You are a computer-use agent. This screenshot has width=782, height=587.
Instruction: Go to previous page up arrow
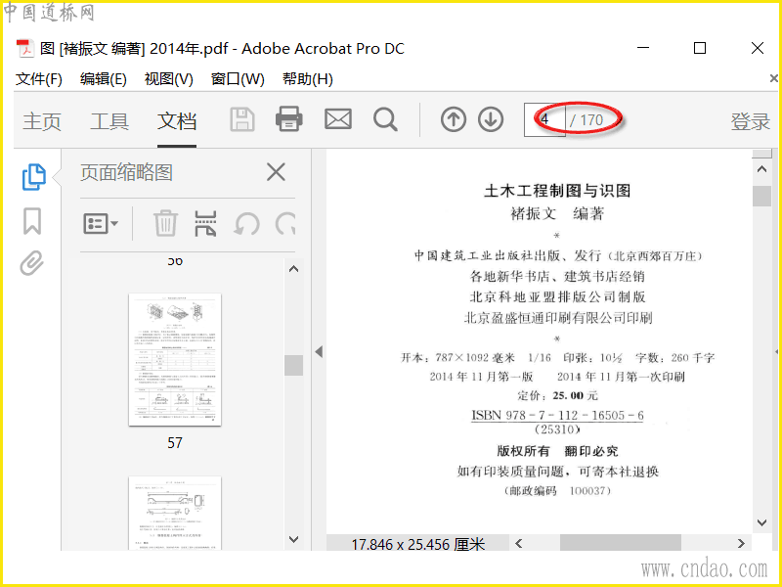click(x=454, y=119)
